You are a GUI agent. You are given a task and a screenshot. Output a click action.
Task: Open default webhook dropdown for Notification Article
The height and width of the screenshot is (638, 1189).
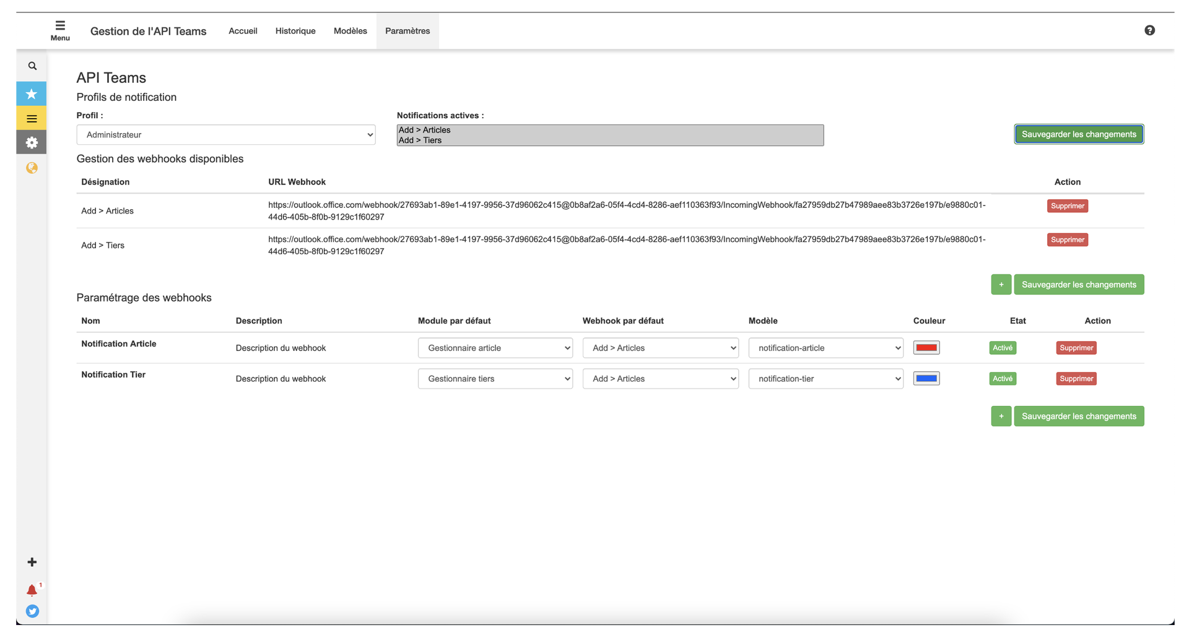tap(661, 348)
